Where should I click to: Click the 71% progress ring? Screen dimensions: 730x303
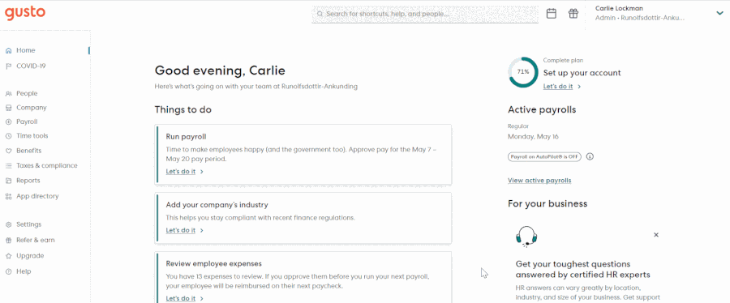click(x=523, y=72)
